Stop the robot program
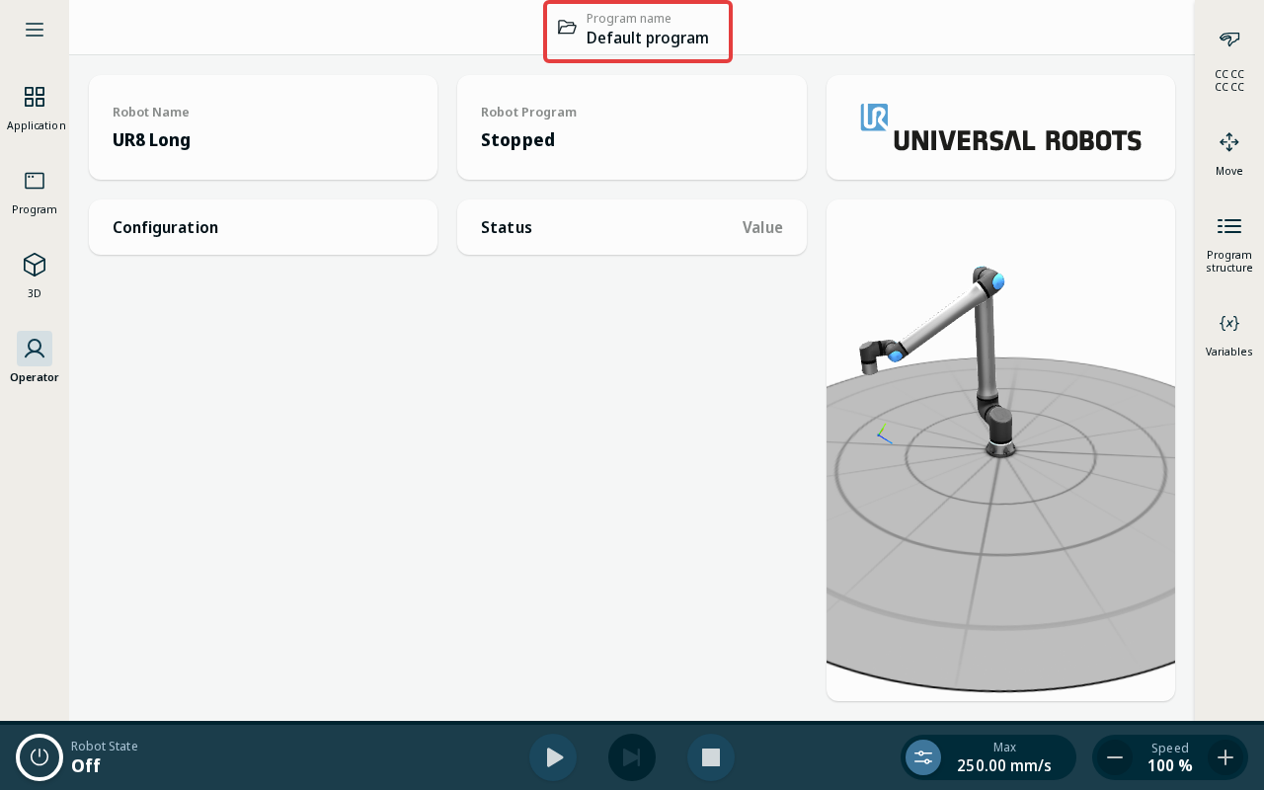 click(711, 757)
